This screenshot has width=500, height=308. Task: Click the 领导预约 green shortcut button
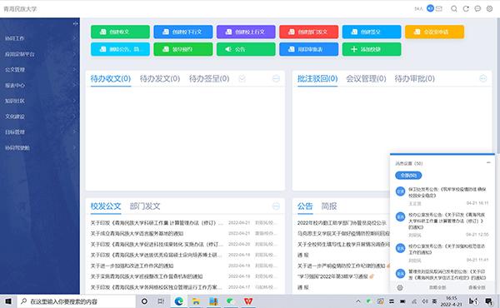tap(183, 49)
